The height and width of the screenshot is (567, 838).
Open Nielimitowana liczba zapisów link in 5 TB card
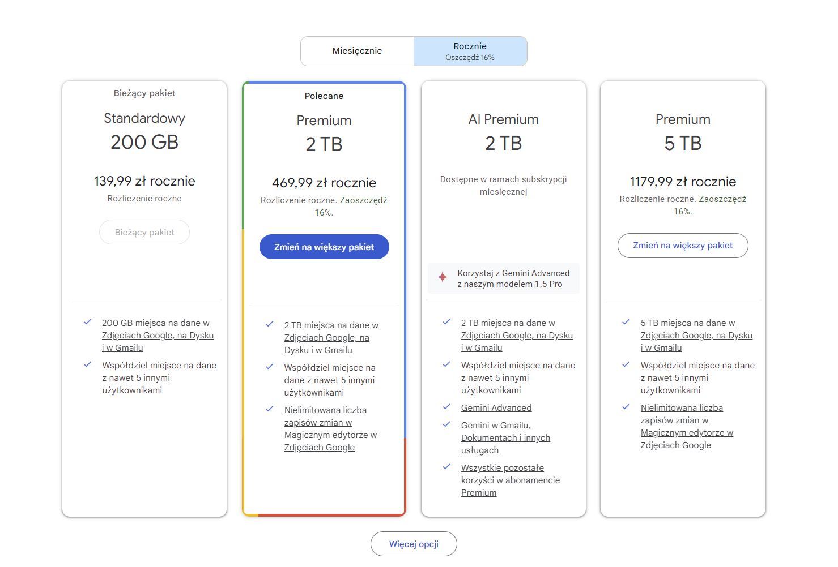click(687, 426)
